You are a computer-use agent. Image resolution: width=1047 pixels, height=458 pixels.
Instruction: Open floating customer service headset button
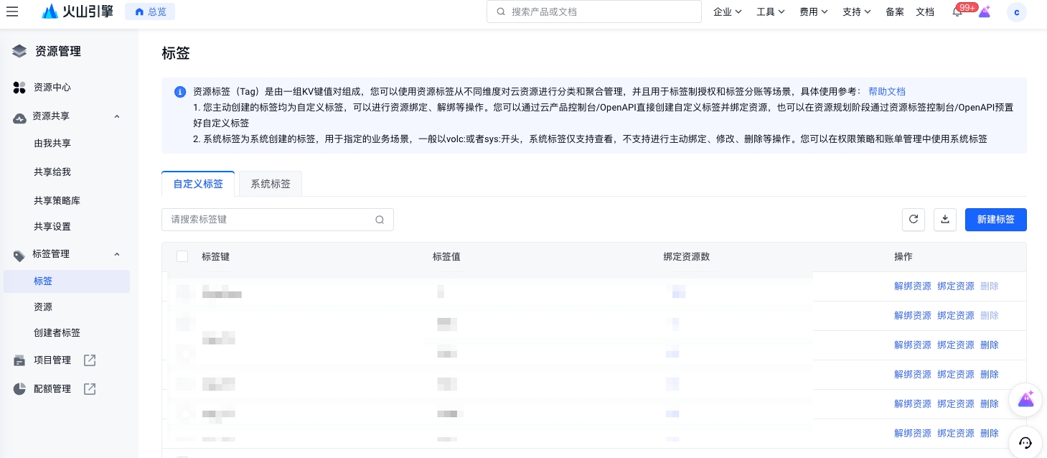(1025, 441)
